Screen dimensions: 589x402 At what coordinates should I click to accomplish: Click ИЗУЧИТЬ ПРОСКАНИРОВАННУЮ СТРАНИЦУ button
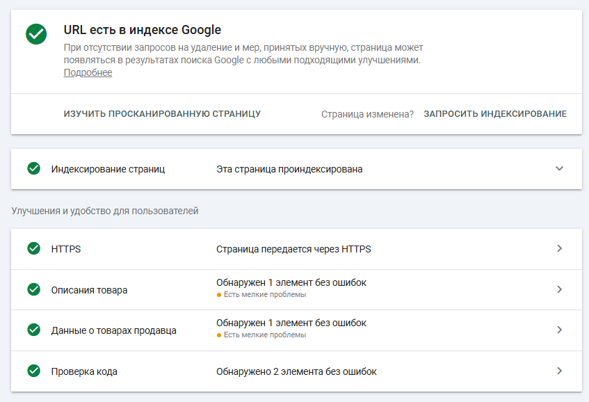[162, 114]
